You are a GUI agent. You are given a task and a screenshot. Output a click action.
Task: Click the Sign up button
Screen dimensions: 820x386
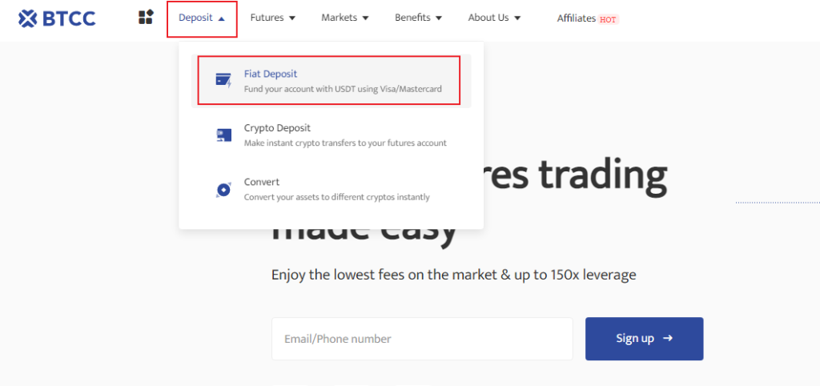click(x=645, y=339)
